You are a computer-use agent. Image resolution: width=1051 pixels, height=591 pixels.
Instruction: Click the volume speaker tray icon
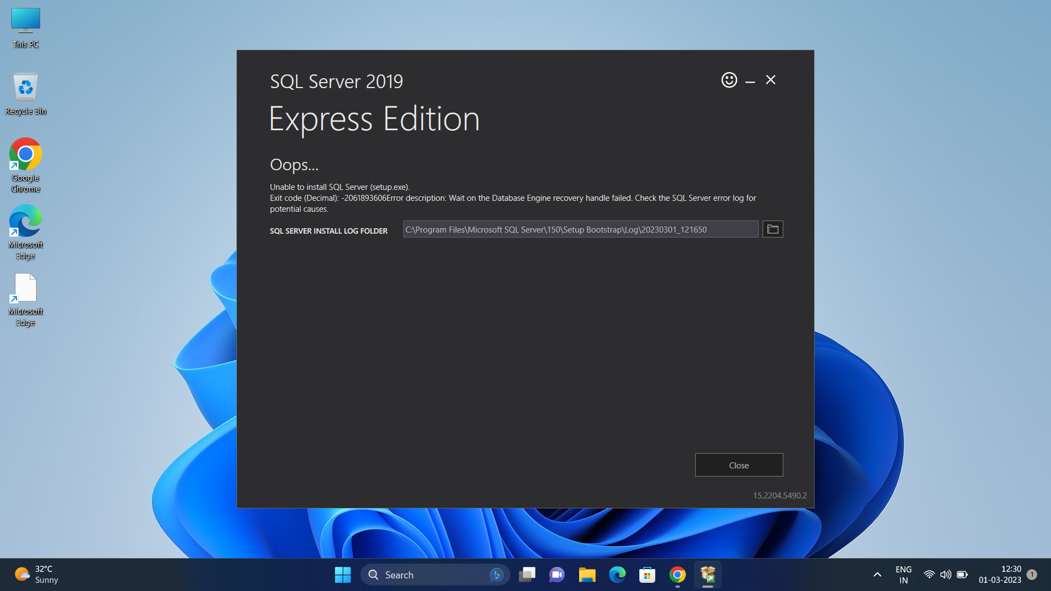click(945, 575)
